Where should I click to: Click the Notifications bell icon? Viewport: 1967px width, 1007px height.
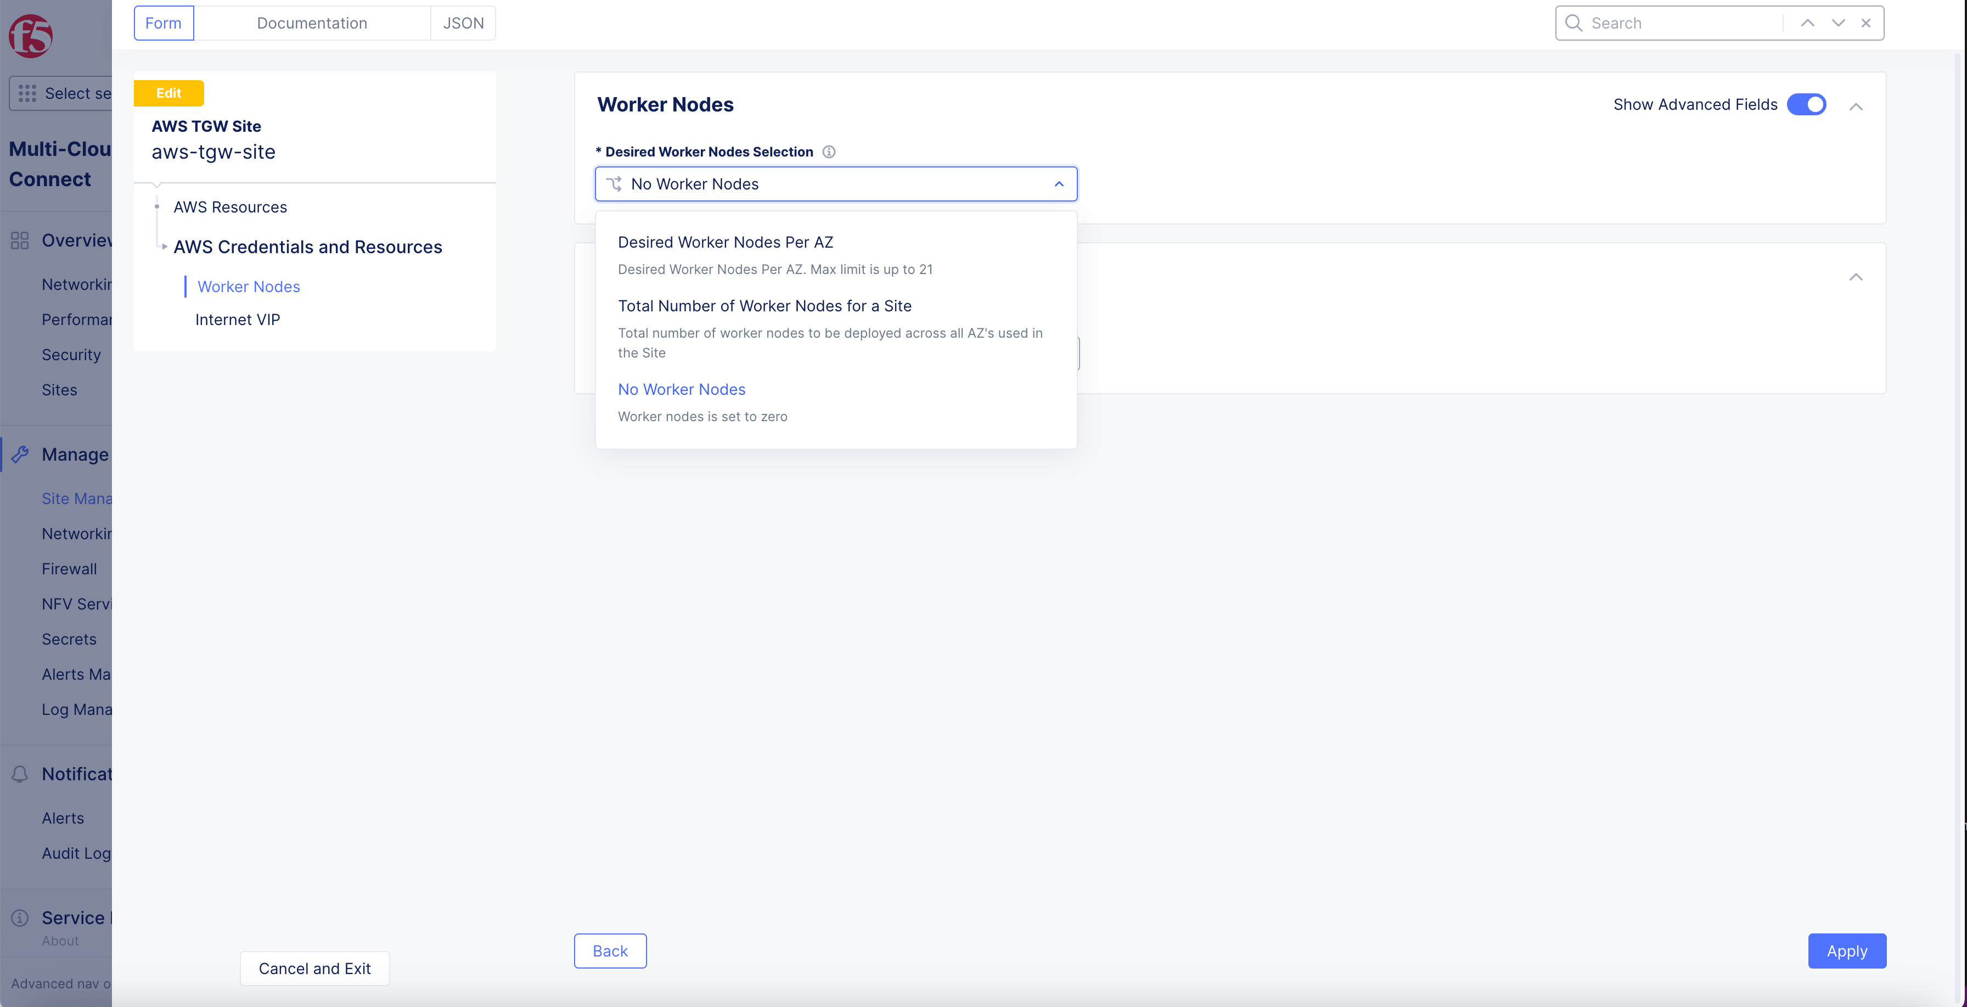20,774
